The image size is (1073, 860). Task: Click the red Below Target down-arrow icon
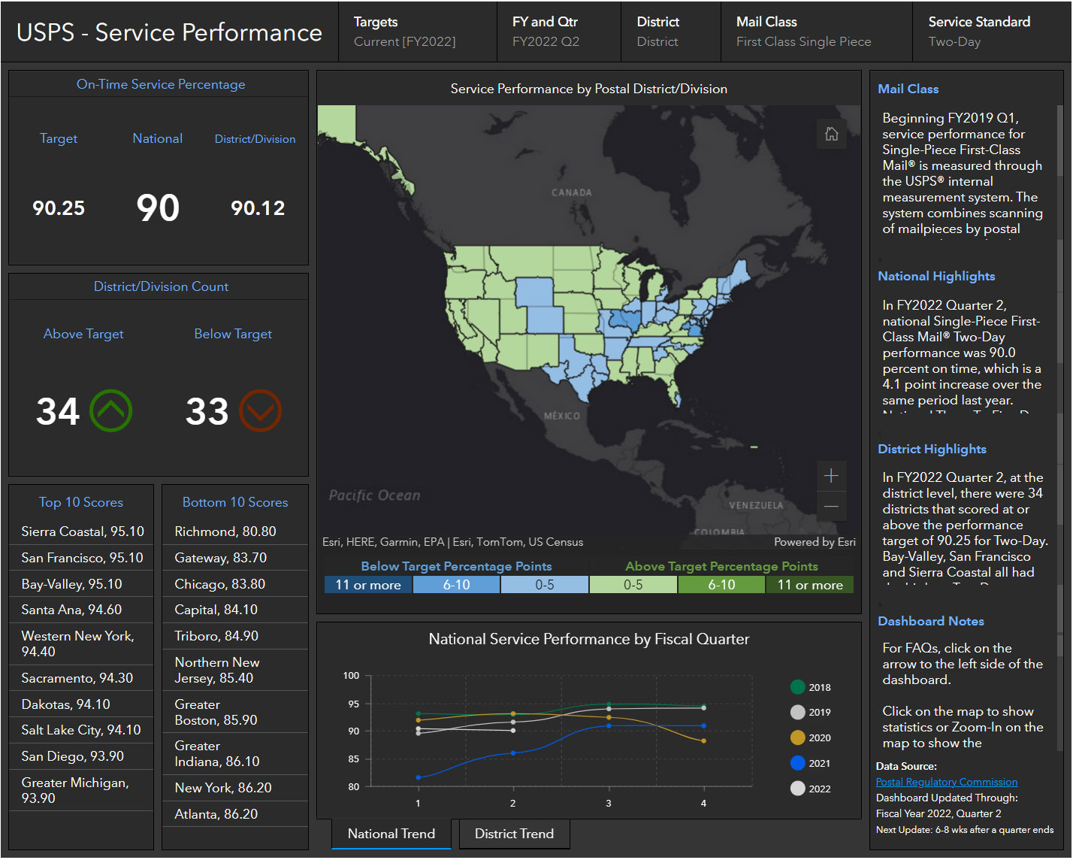click(x=260, y=410)
